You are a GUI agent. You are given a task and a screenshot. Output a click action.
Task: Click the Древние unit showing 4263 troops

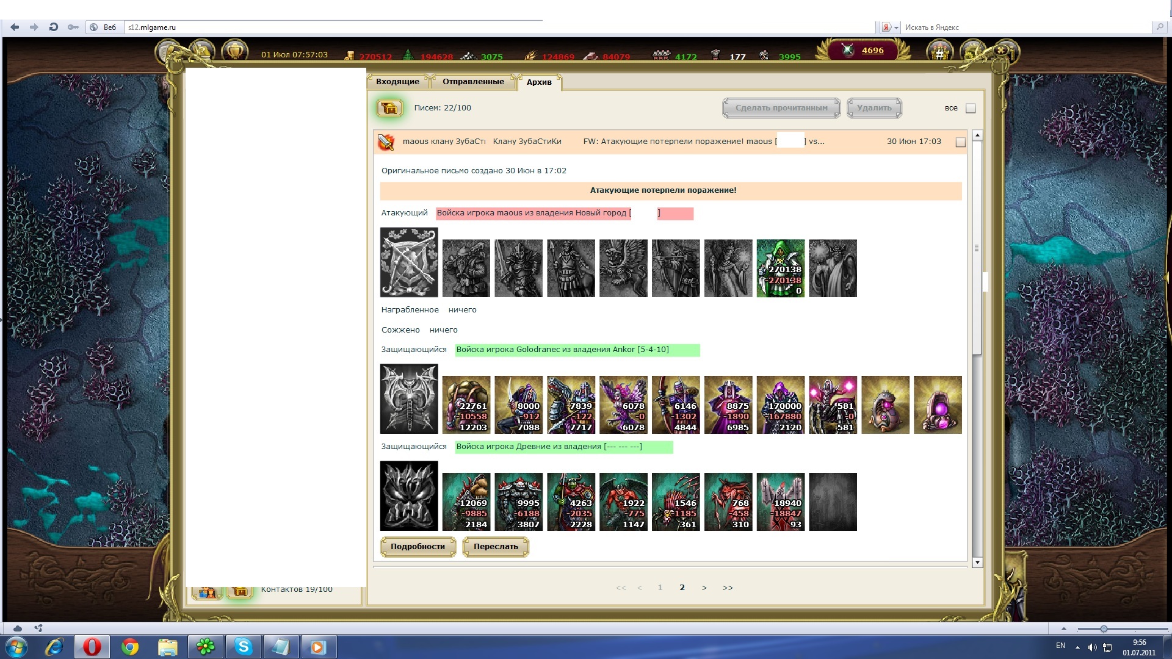571,502
